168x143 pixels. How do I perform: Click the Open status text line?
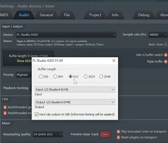[x=52, y=41]
